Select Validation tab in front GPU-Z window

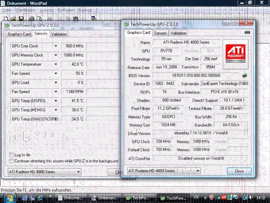pos(178,33)
